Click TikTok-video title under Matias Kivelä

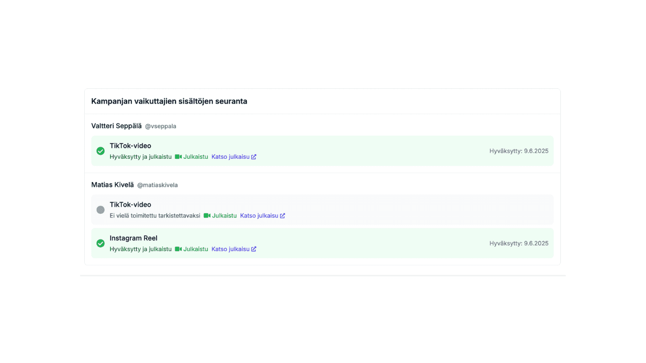point(130,205)
